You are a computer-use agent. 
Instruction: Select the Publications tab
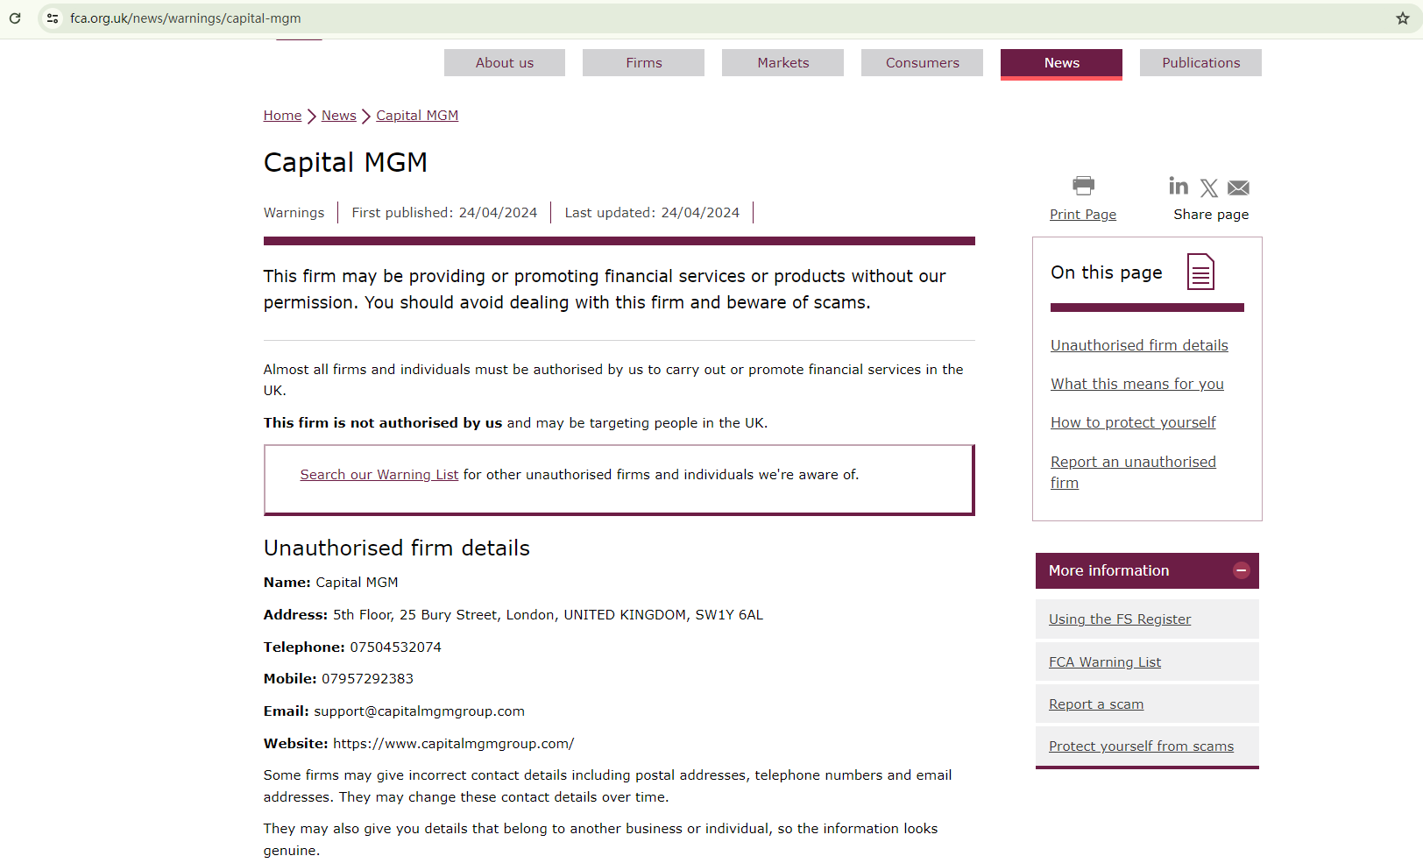[1200, 63]
